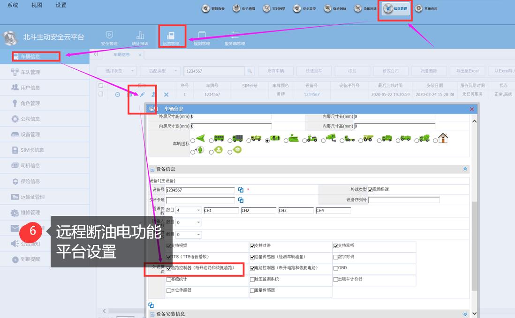Viewport: 515px width, 318px height.
Task: Click 安全管理 shield icon
Action: [x=109, y=36]
